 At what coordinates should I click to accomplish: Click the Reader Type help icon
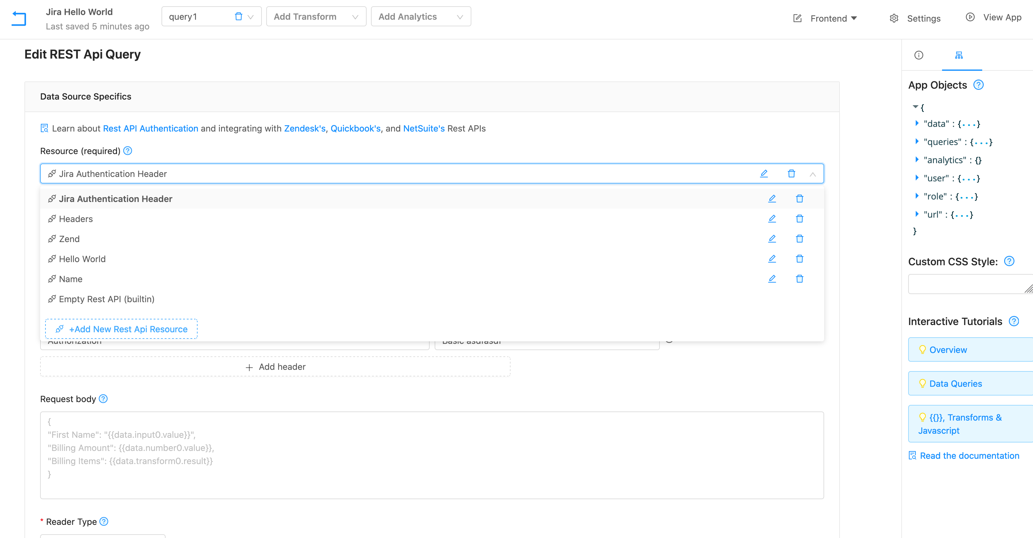[104, 521]
